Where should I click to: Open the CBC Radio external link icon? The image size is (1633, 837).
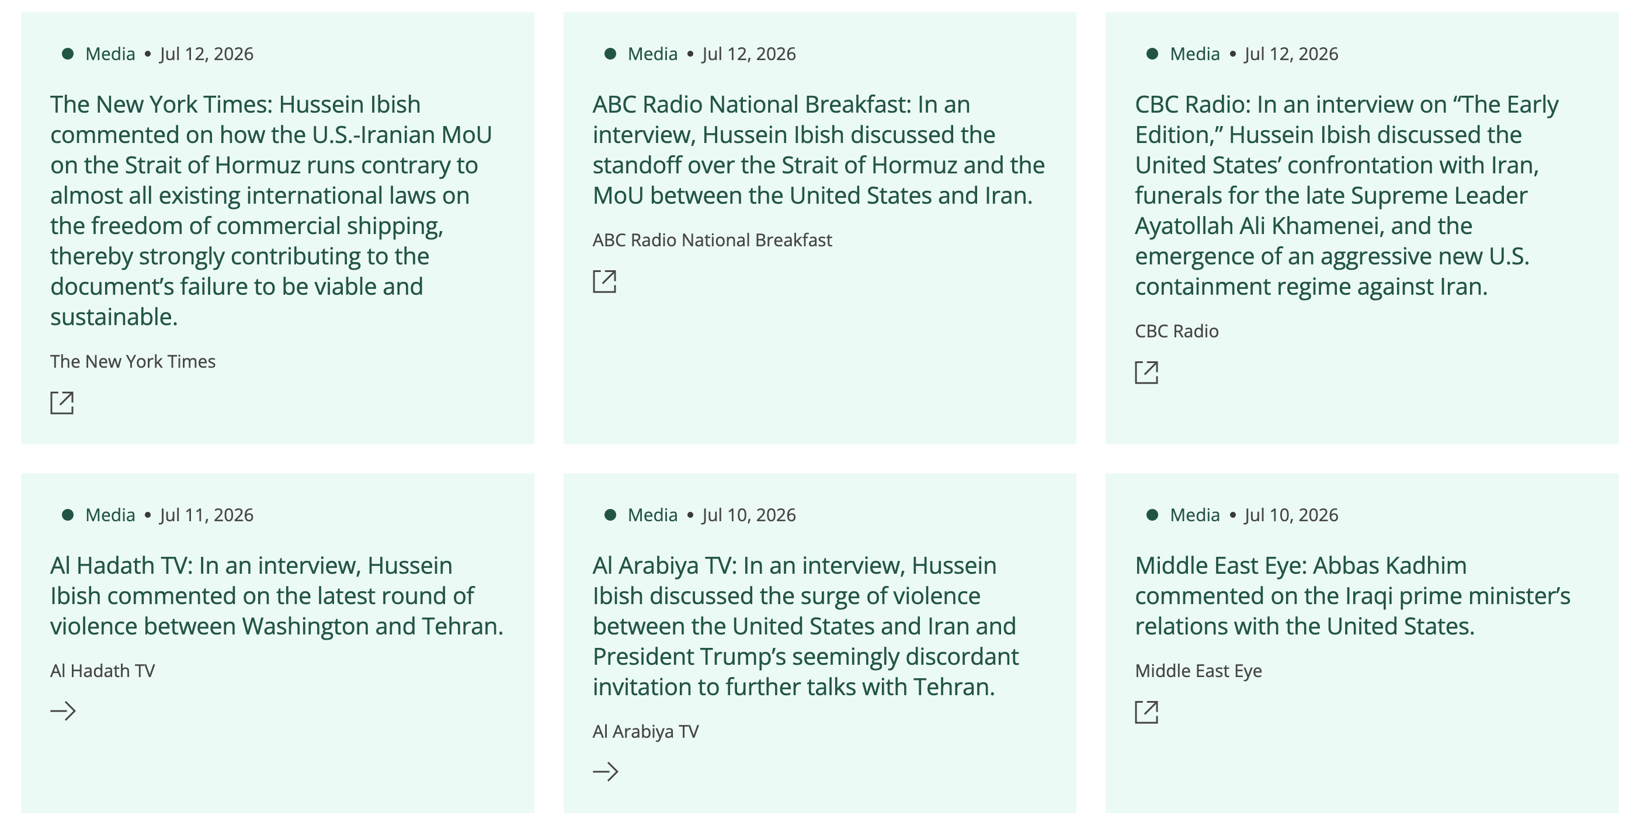pos(1146,372)
